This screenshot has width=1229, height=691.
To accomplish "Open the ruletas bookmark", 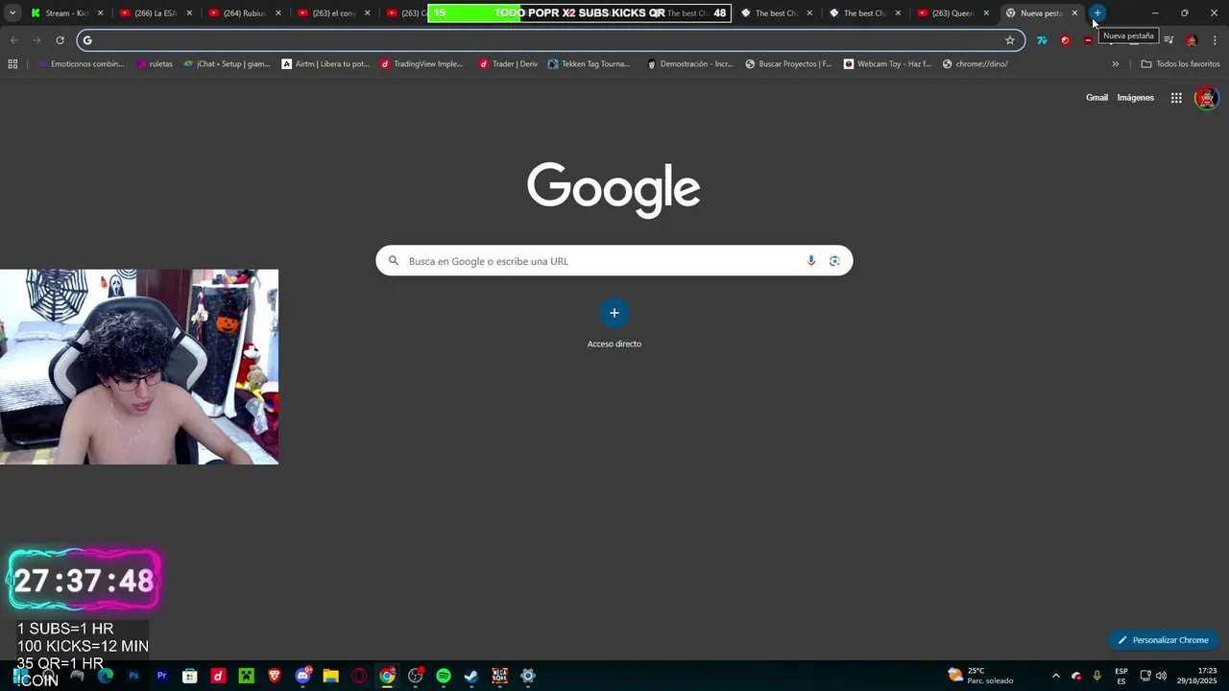I will (x=155, y=64).
